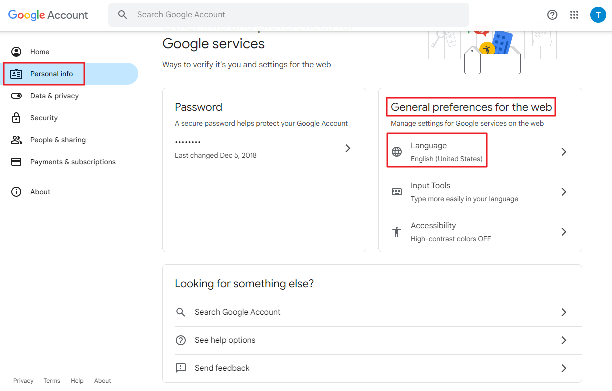612x391 pixels.
Task: Click the Send feedback row text
Action: [x=222, y=368]
